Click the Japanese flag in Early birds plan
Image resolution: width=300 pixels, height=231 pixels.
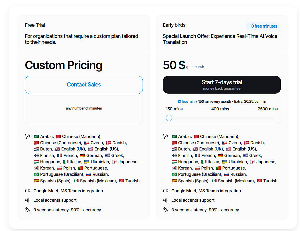pyautogui.click(x=253, y=162)
